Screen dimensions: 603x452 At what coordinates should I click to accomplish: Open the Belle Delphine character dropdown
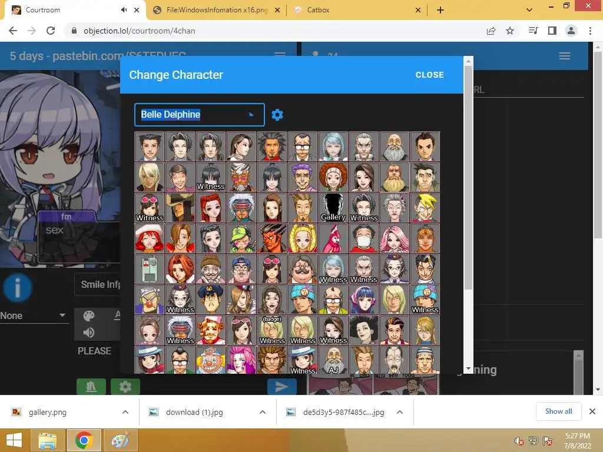pos(199,115)
